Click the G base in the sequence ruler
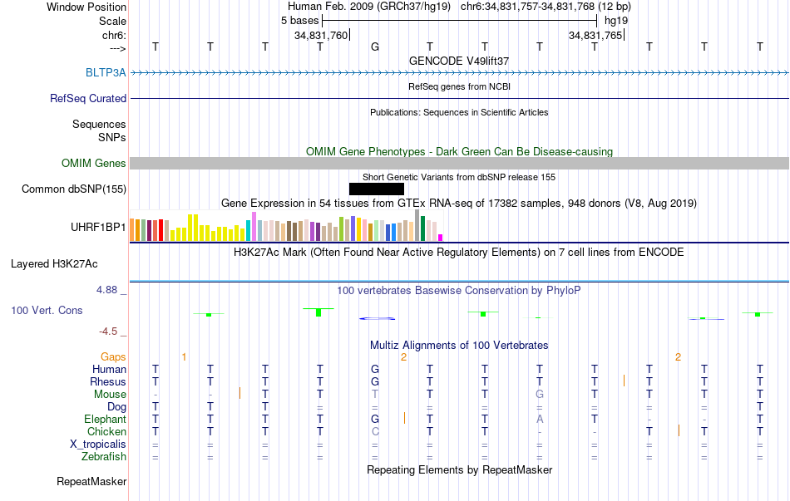The image size is (790, 501). tap(375, 47)
